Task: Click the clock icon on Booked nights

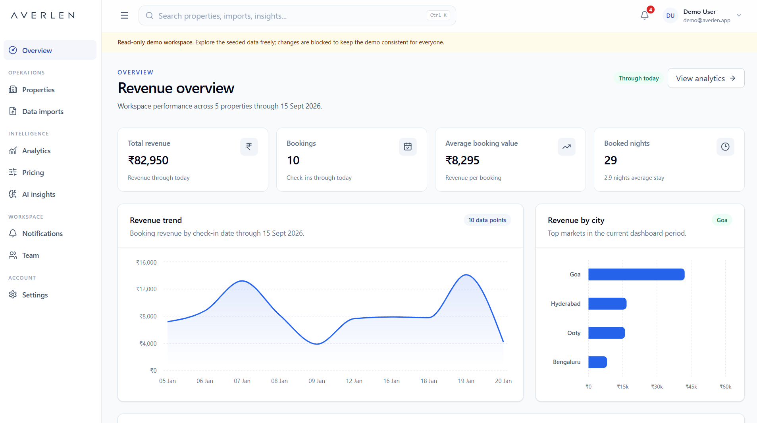Action: pyautogui.click(x=725, y=147)
